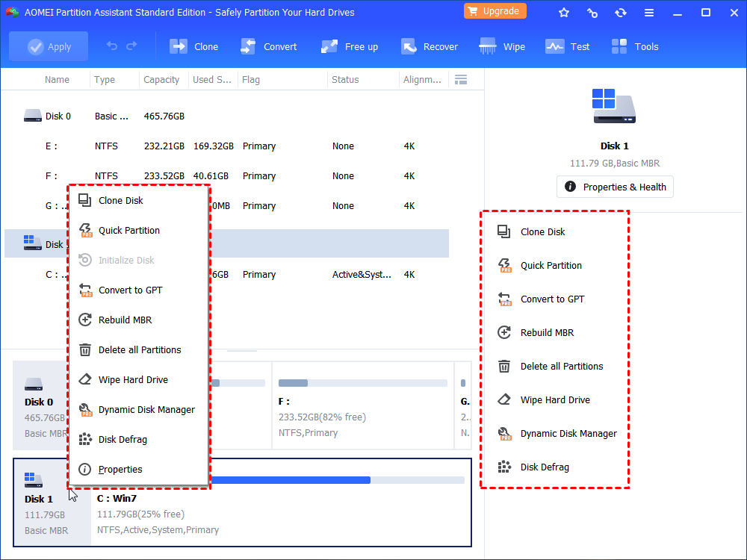The height and width of the screenshot is (560, 747).
Task: Open the Convert toolbar menu
Action: pos(269,46)
